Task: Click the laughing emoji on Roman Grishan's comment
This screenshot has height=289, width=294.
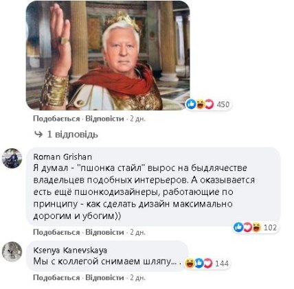Action: [x=256, y=227]
